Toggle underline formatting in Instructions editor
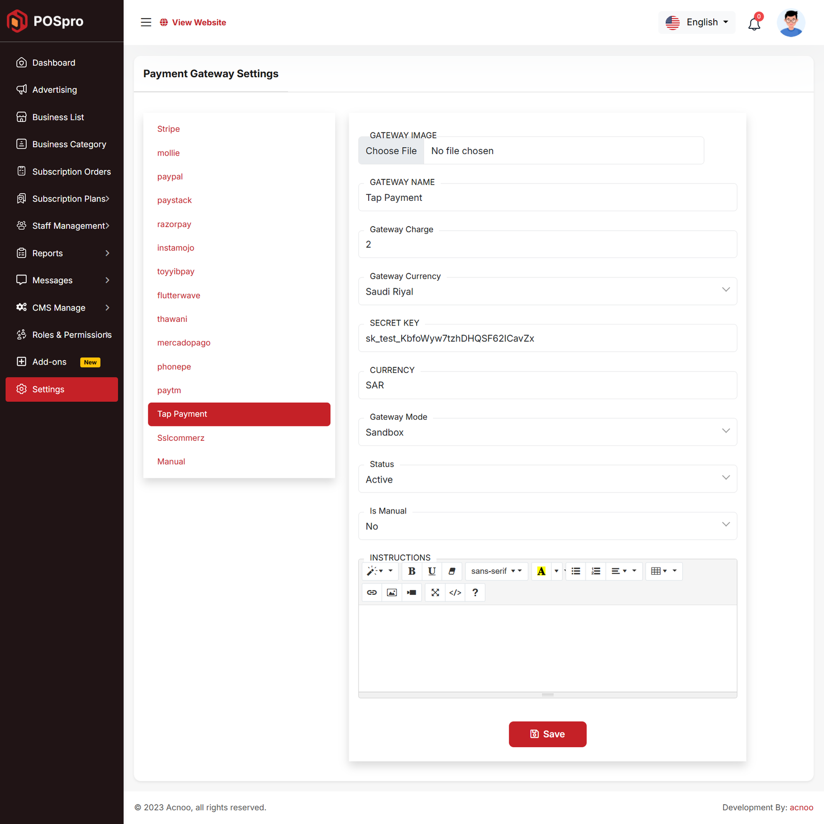The image size is (824, 824). [432, 571]
